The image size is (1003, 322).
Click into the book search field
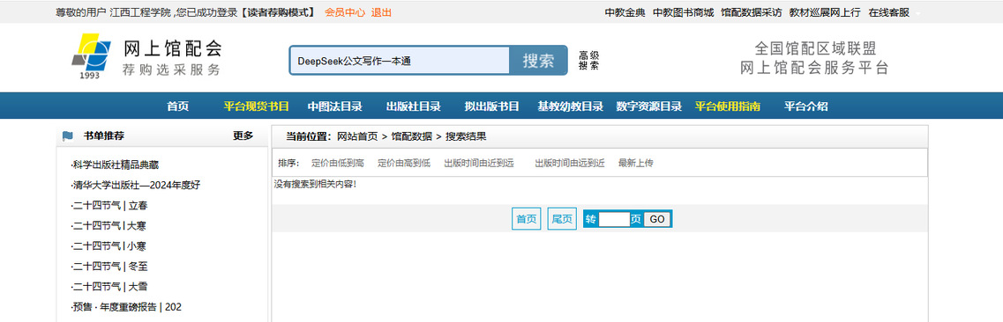[x=400, y=61]
